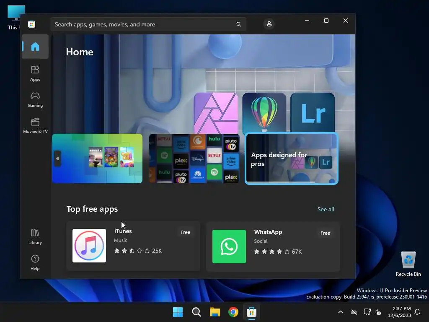The image size is (429, 322).
Task: Click the Top free apps heading
Action: (x=92, y=209)
